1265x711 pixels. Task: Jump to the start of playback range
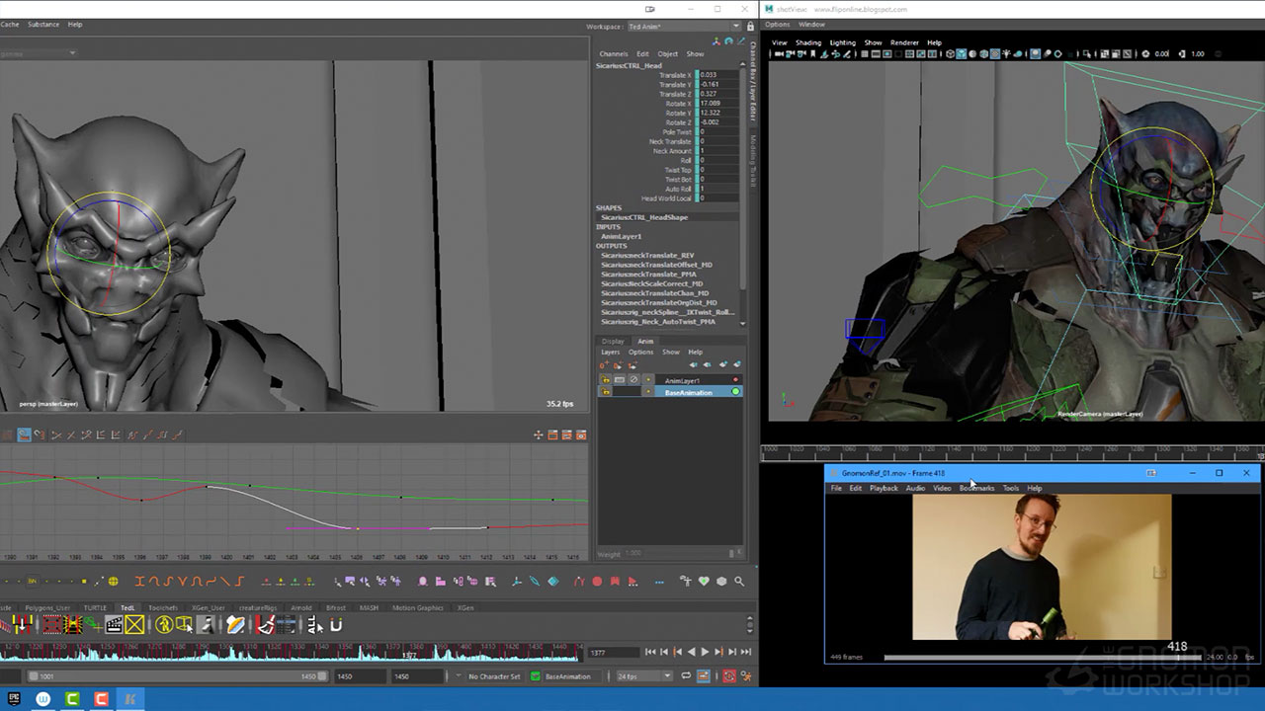coord(650,652)
